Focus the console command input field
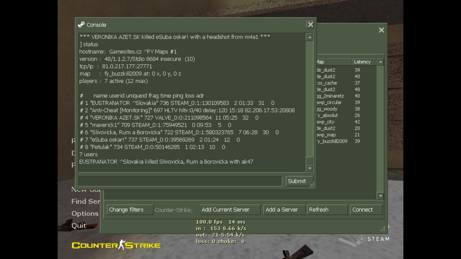Screen dimensions: 461x259 point(180,181)
